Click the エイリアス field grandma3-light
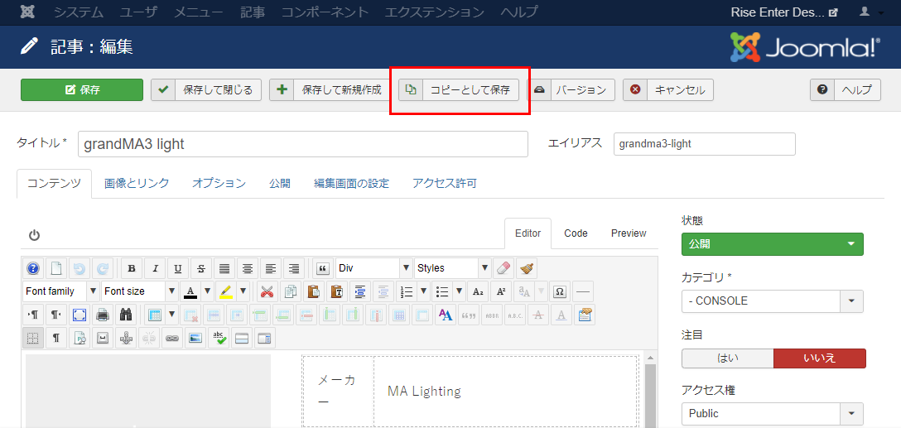This screenshot has width=901, height=428. (x=705, y=144)
